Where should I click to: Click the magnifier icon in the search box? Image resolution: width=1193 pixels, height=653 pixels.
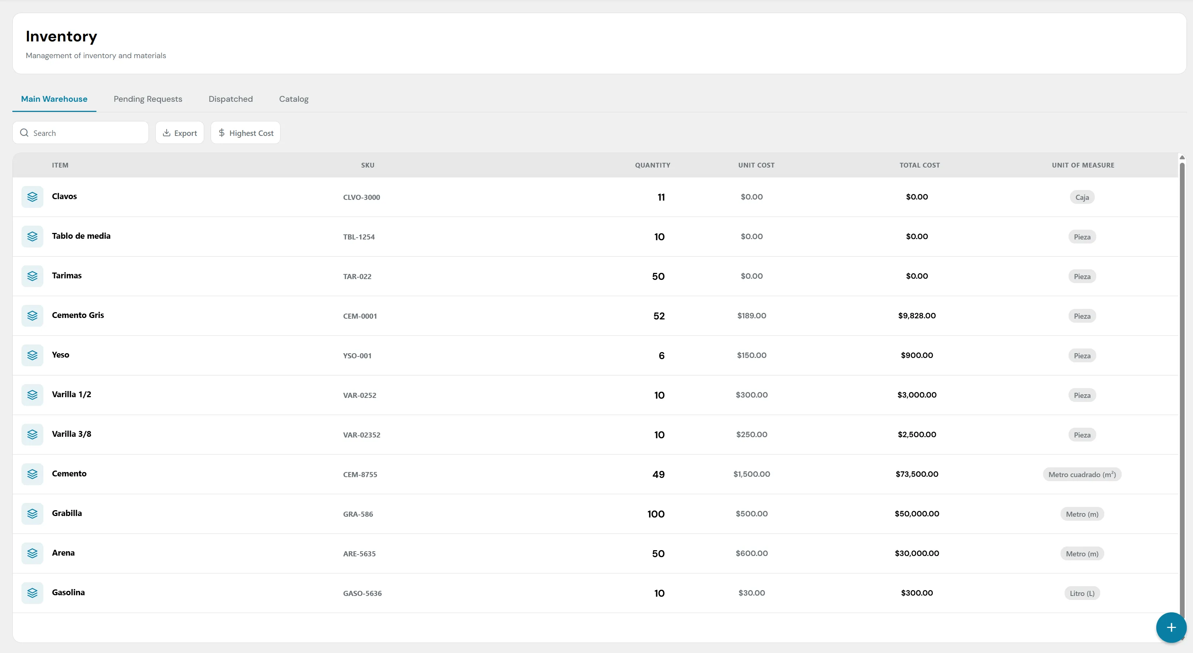click(24, 133)
